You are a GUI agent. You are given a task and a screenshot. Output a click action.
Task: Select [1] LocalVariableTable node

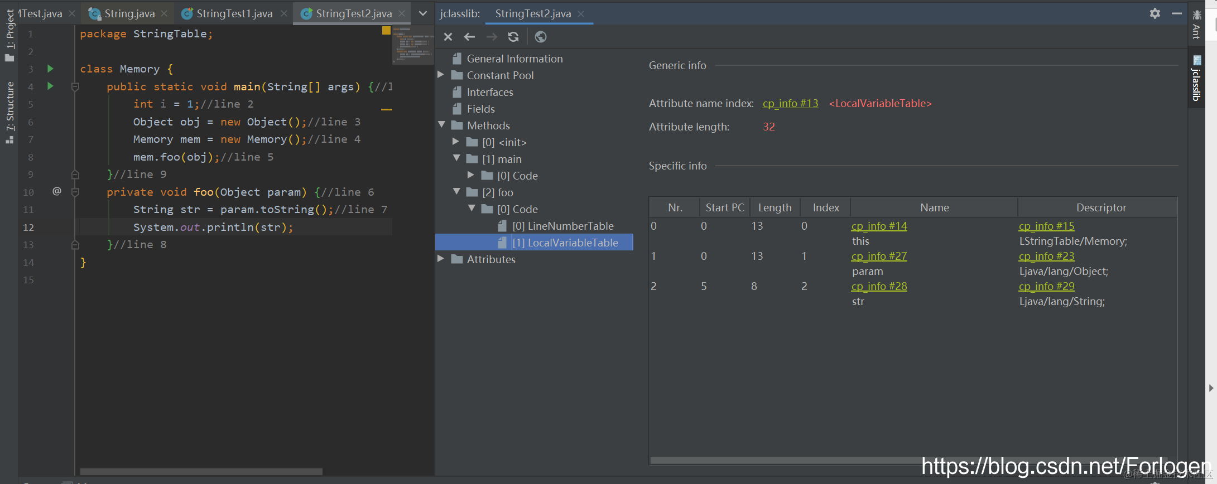tap(565, 243)
